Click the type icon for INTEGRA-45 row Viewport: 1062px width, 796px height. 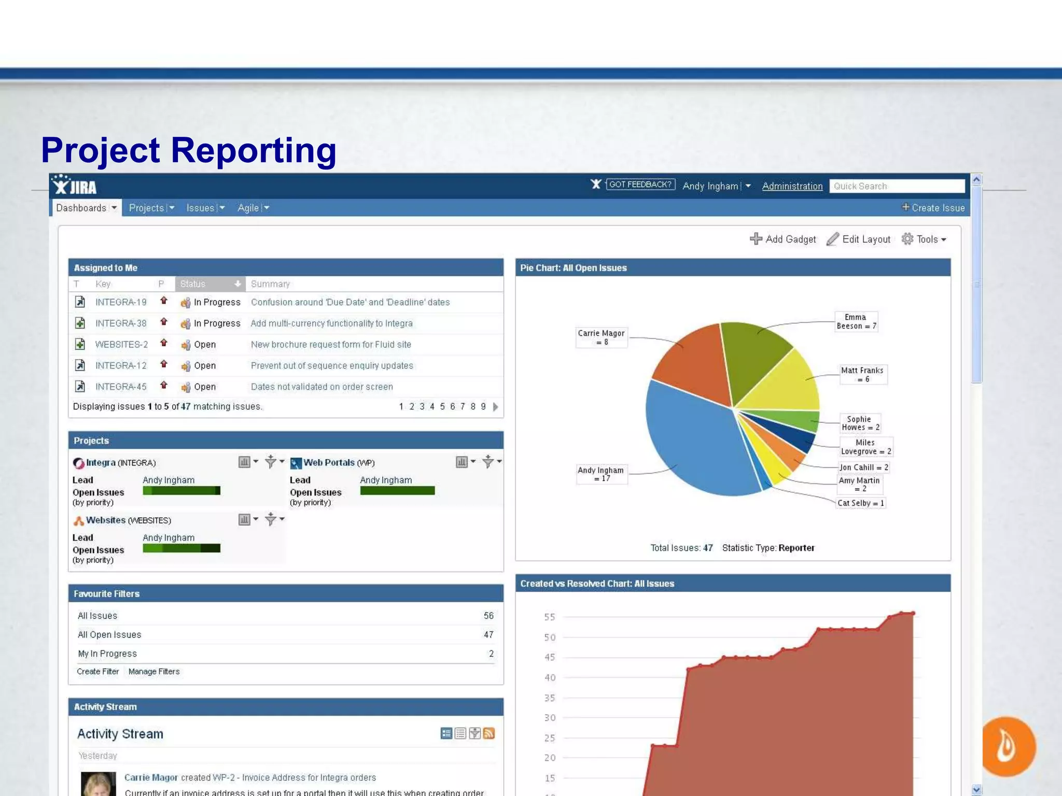point(80,387)
